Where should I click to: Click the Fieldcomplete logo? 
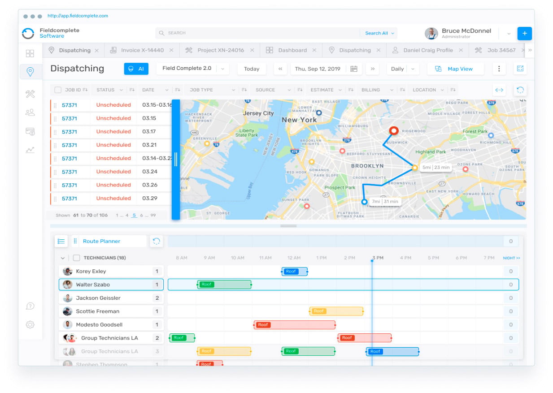point(29,34)
